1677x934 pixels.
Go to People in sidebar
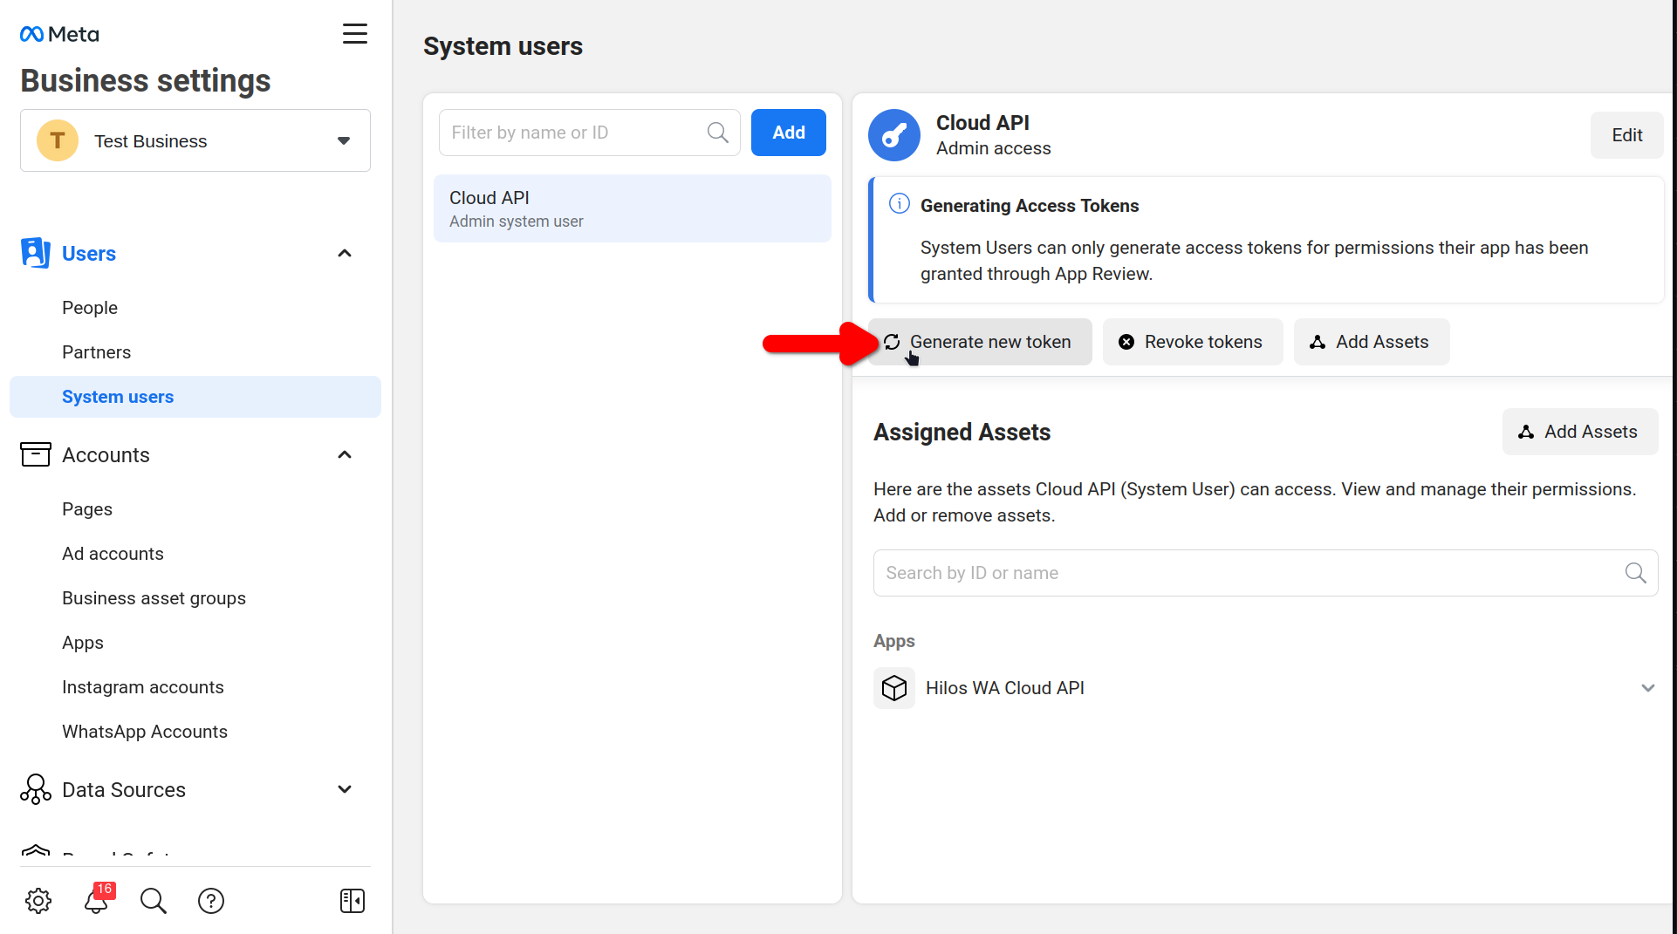click(90, 308)
